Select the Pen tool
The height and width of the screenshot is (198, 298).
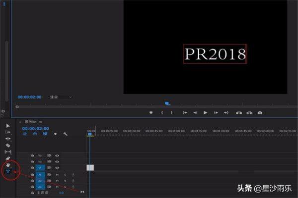click(x=8, y=158)
